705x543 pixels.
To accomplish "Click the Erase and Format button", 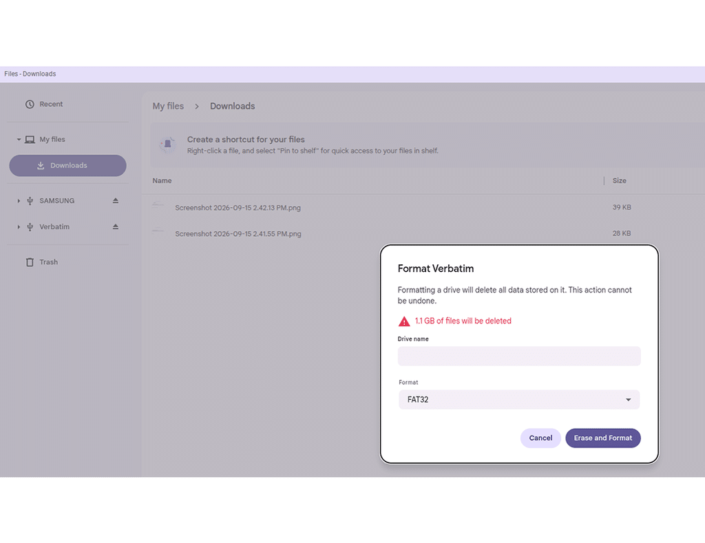I will click(x=603, y=438).
